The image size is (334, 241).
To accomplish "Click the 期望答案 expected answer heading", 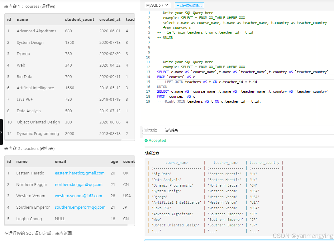I will (152, 153).
